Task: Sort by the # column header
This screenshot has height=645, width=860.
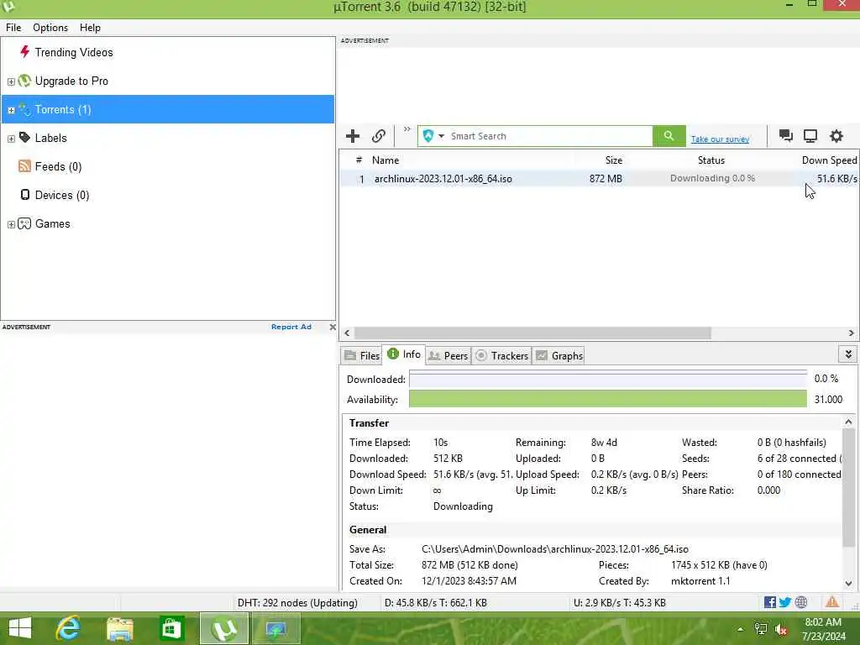Action: (x=359, y=160)
